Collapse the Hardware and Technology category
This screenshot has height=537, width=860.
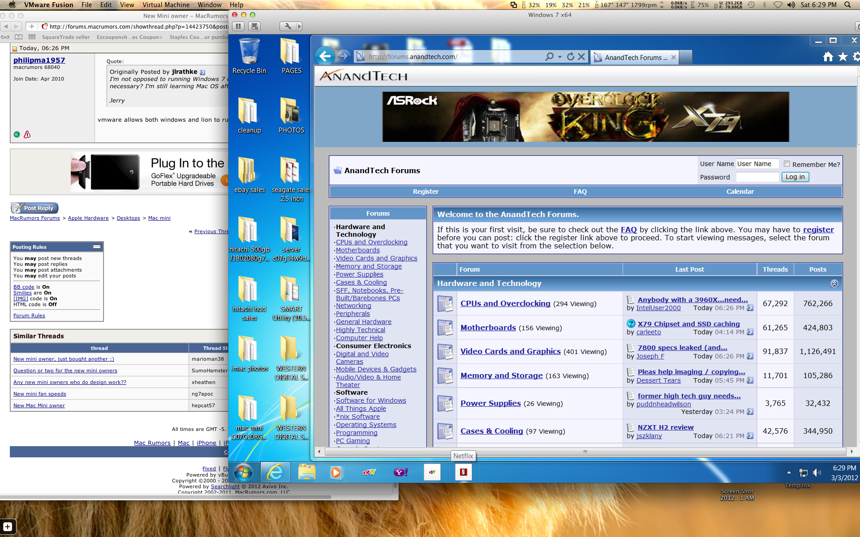(x=834, y=283)
